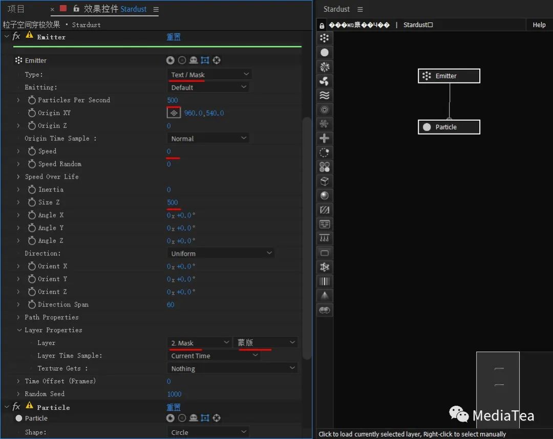This screenshot has height=439, width=553.
Task: Open Texture Gets dropdown set to Nothing
Action: [232, 368]
